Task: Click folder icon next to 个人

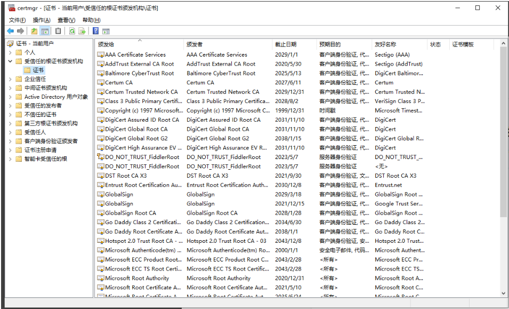Action: coord(19,52)
